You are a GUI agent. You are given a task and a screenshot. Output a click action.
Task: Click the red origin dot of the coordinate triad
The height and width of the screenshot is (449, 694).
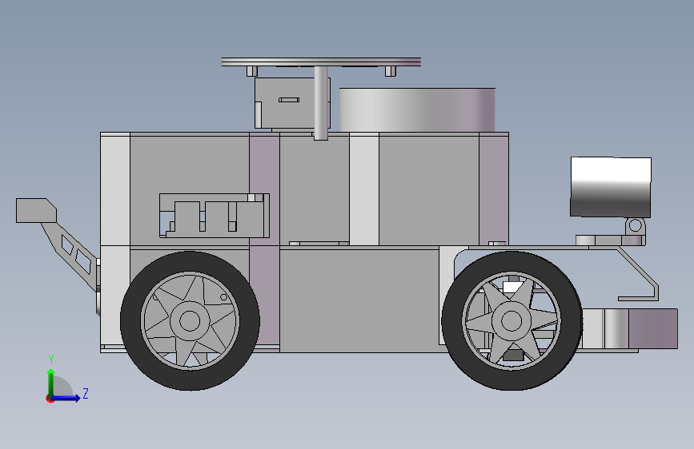point(50,399)
